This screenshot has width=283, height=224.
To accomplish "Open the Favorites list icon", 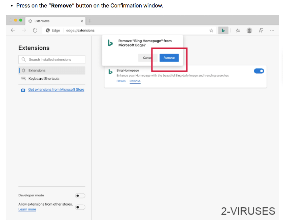I will 238,30.
